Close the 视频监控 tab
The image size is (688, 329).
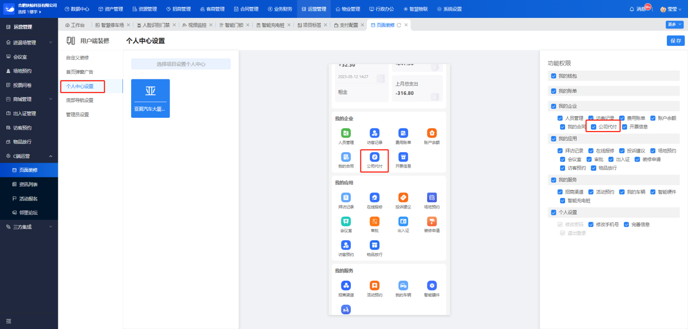pos(211,25)
